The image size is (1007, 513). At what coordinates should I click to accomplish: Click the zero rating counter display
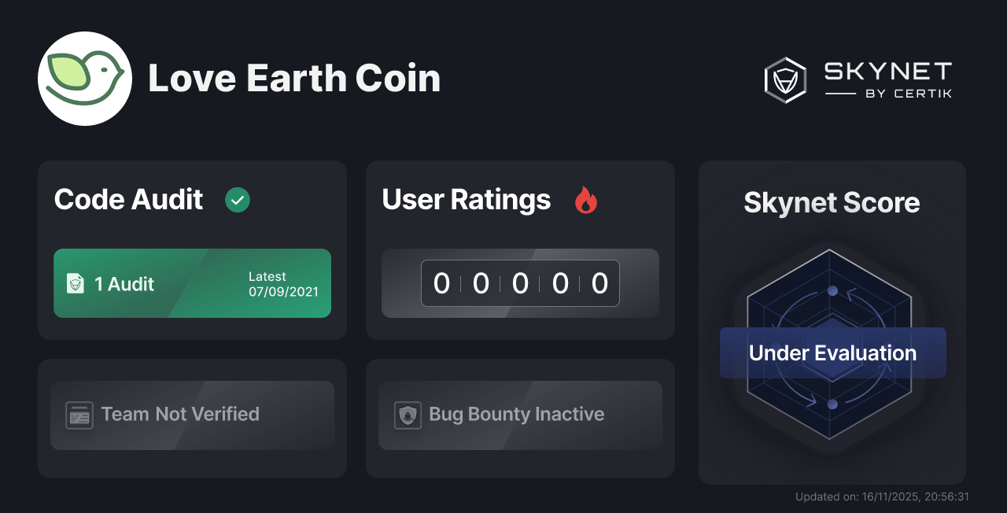[x=520, y=283]
